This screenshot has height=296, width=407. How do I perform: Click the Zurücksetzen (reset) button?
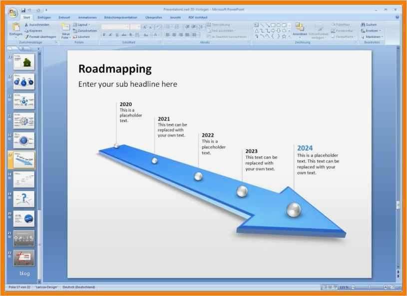pos(84,30)
